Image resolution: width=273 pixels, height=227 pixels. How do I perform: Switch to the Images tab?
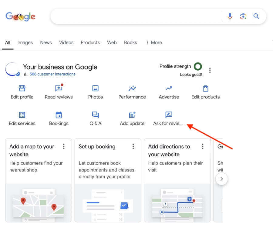click(x=25, y=42)
